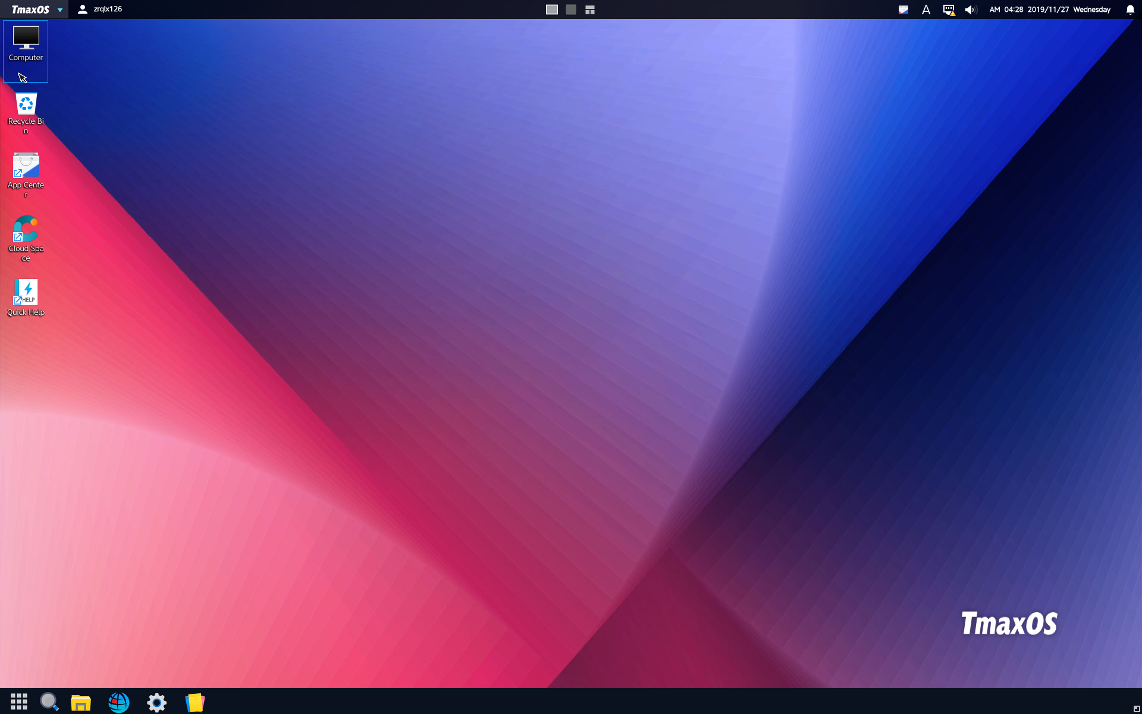Expand the TmaxOS menu dropdown arrow
The width and height of the screenshot is (1142, 714).
pos(60,10)
